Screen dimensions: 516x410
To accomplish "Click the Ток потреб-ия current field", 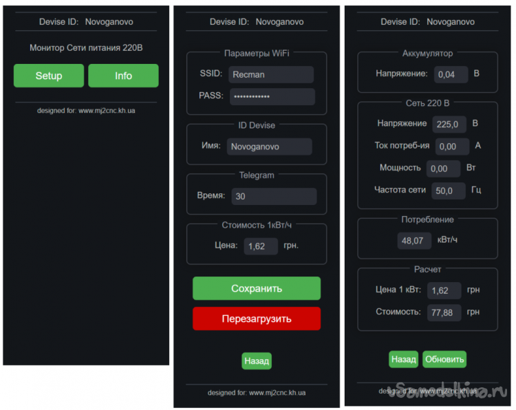I will click(x=452, y=147).
